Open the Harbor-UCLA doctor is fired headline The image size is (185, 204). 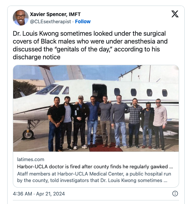(x=95, y=167)
